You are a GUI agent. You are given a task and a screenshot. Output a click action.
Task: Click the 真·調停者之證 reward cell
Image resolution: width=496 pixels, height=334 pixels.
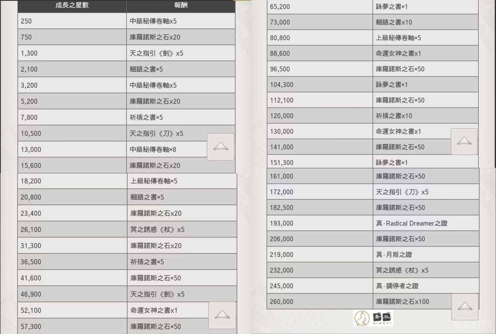click(x=426, y=286)
